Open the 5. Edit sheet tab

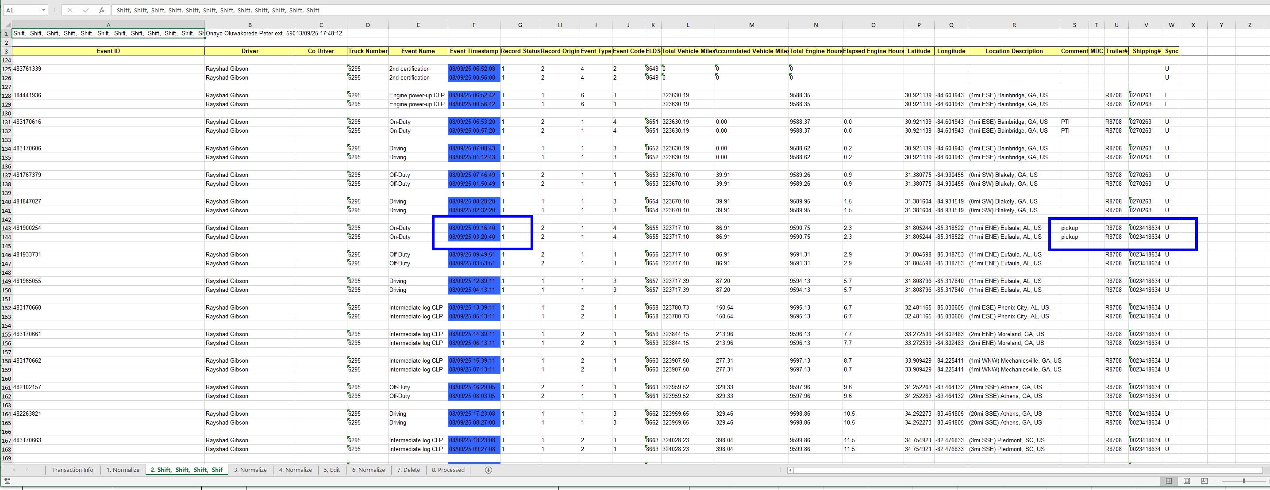[x=331, y=470]
